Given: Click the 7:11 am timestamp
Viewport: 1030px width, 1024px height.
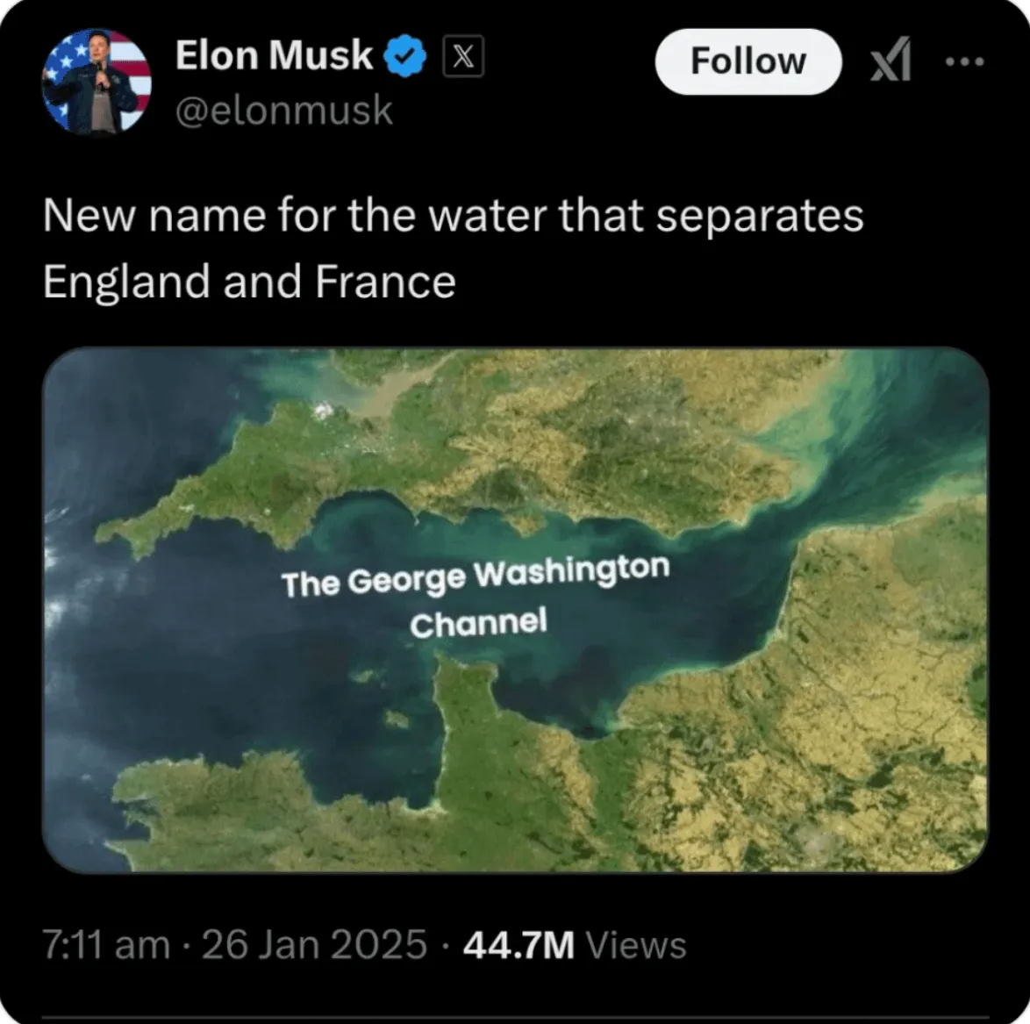Looking at the screenshot, I should point(106,945).
